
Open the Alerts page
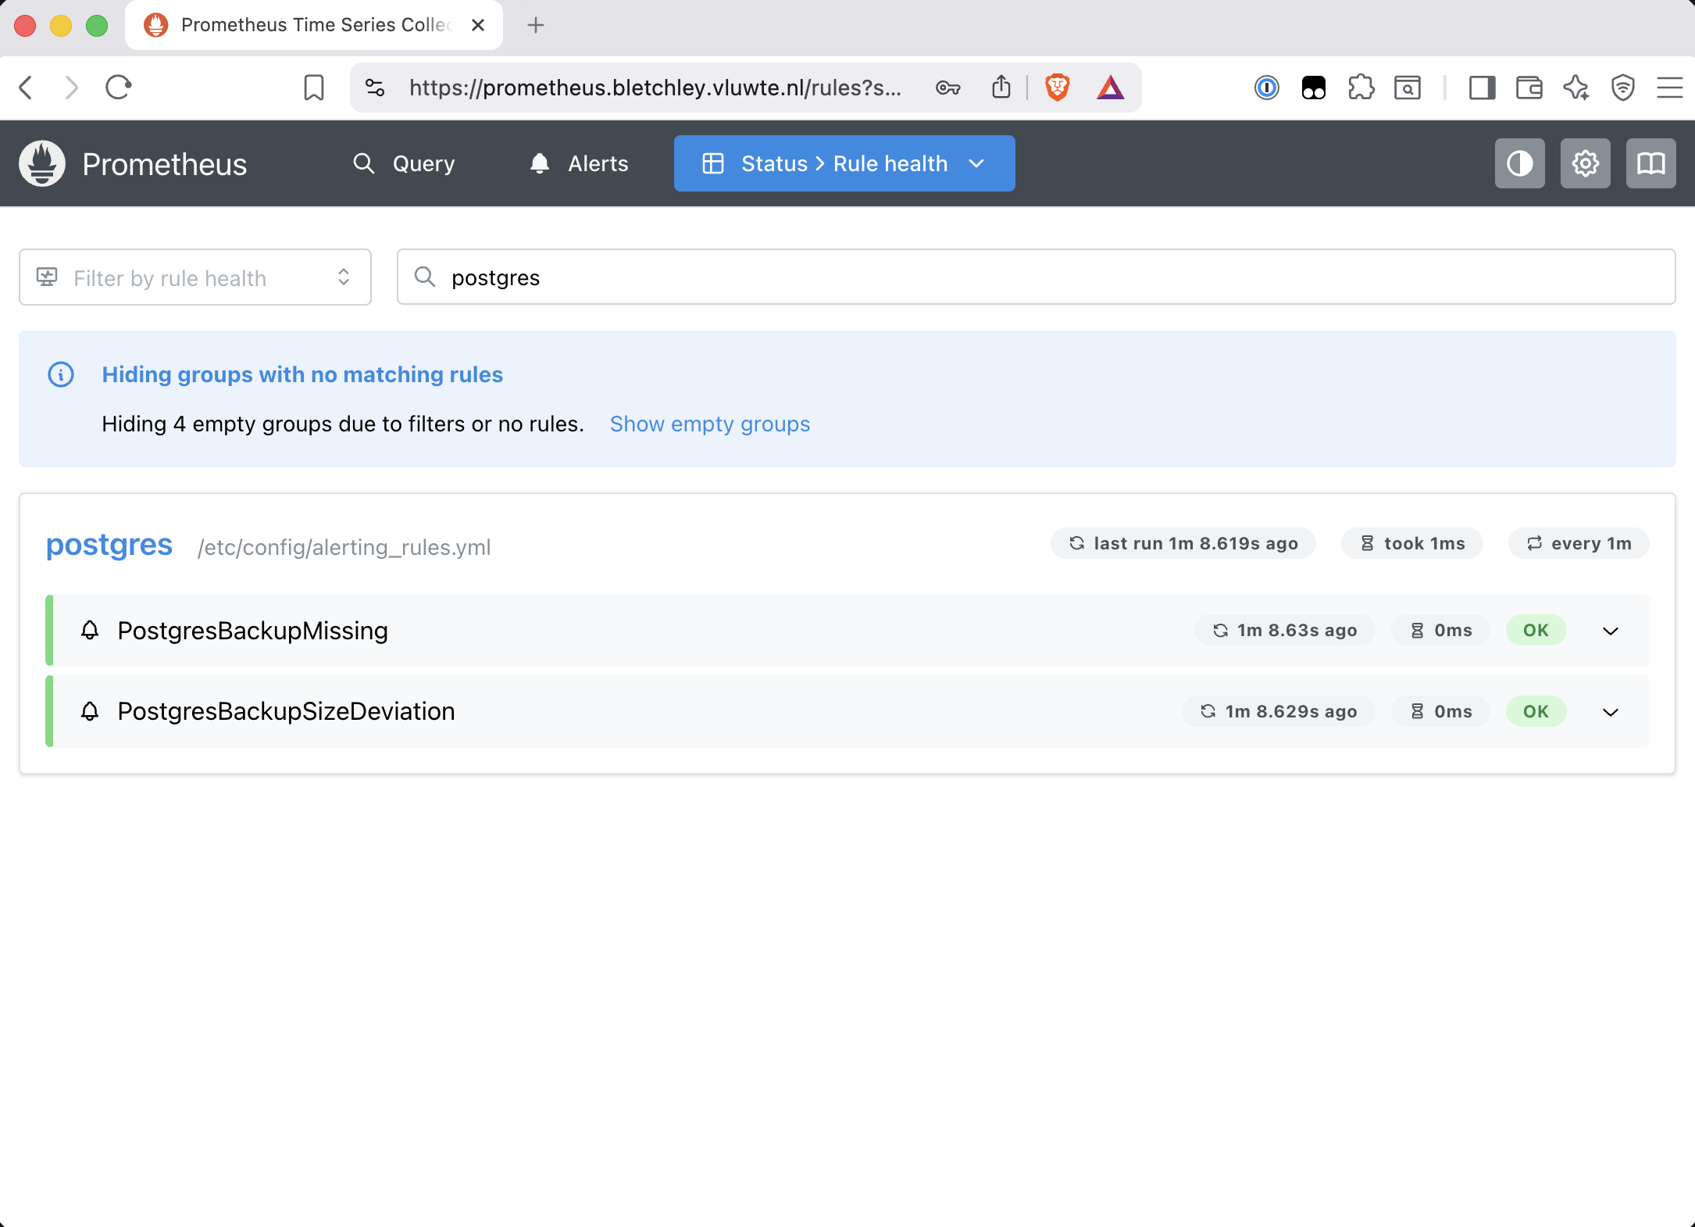click(x=579, y=163)
